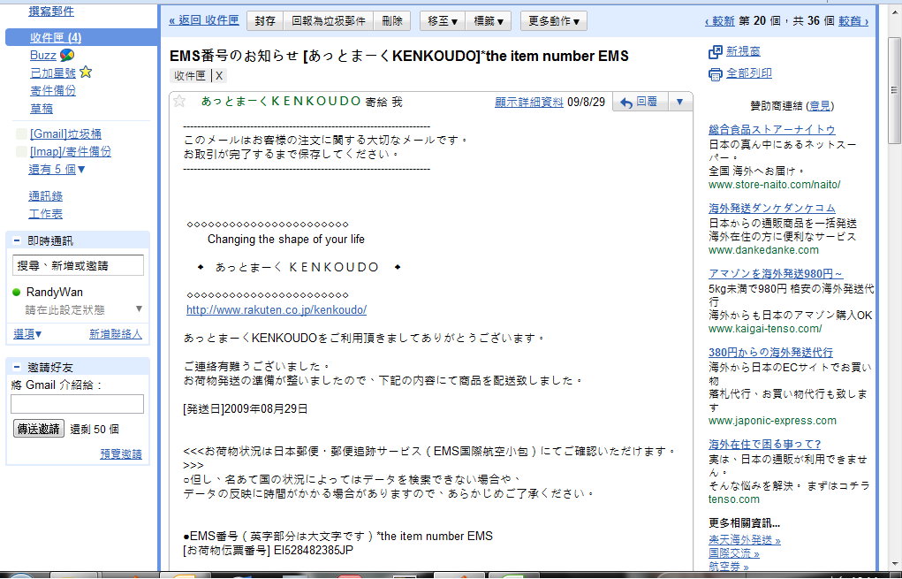Archive the message with 封存
Screen dimensions: 902x579
(264, 20)
